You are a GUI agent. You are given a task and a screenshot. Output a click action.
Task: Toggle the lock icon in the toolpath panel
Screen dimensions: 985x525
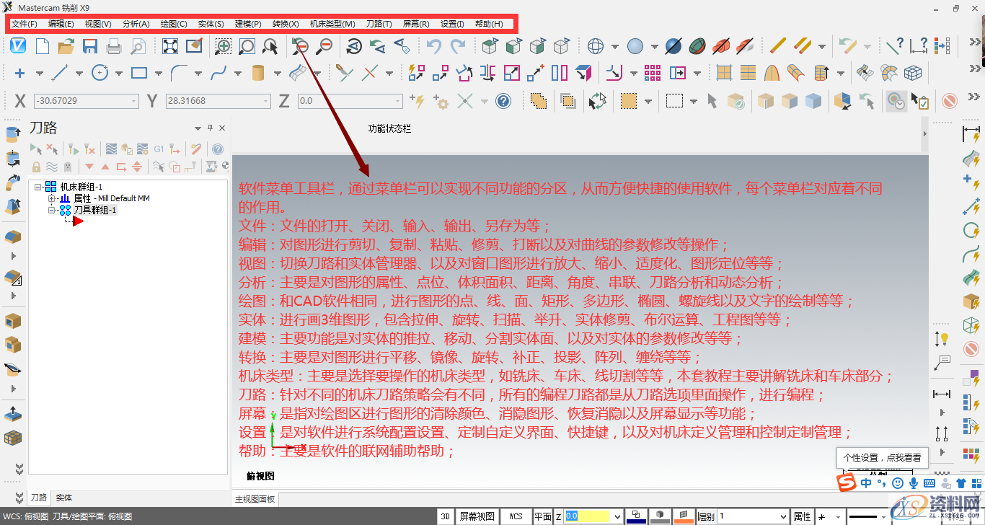point(36,167)
